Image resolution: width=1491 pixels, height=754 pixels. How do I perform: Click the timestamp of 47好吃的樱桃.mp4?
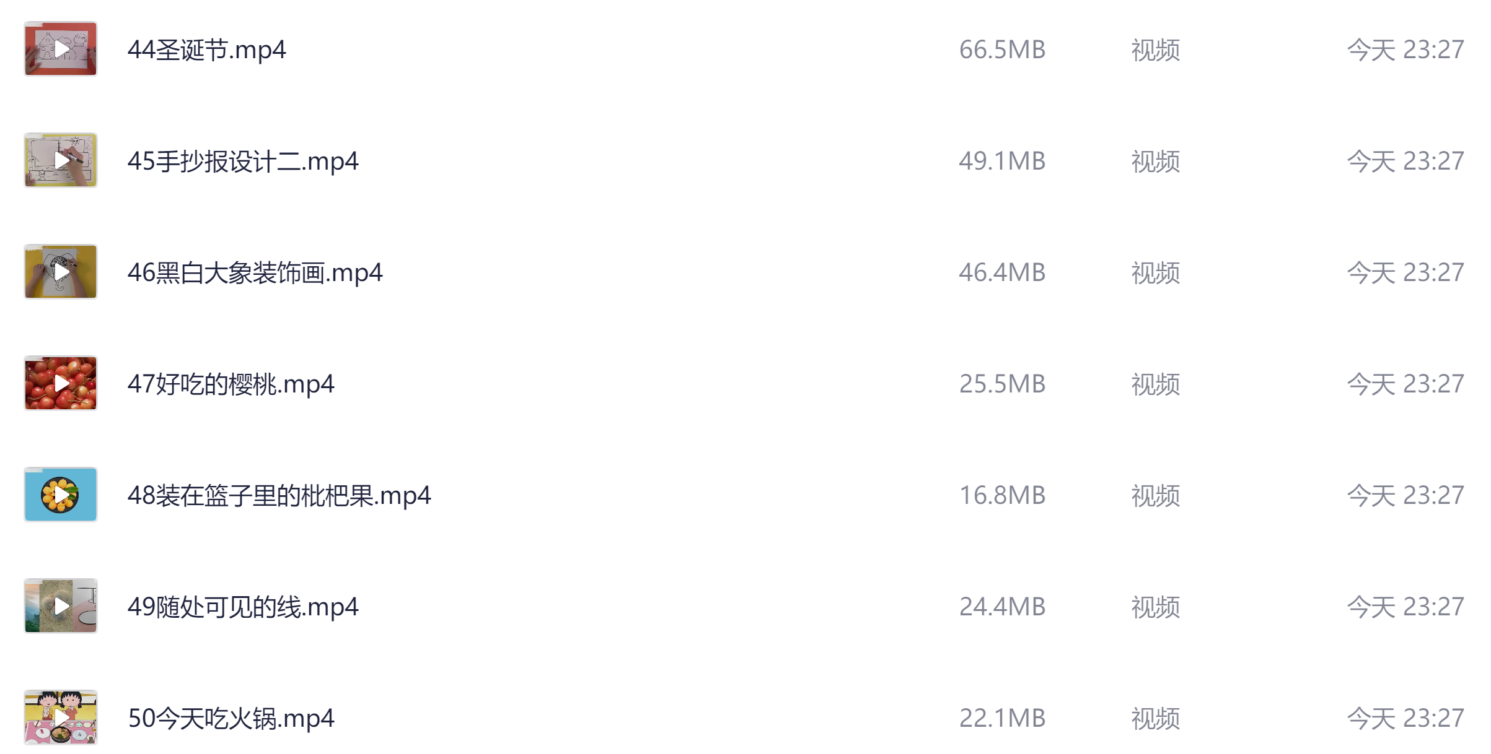pyautogui.click(x=1405, y=384)
